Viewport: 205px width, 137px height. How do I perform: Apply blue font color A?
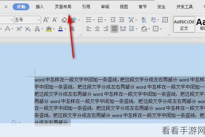60,29
